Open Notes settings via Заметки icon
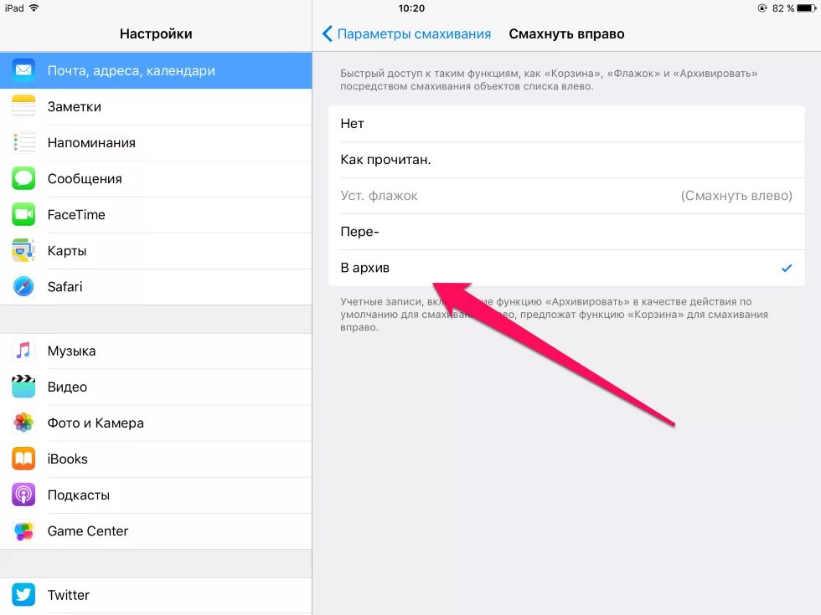The width and height of the screenshot is (821, 615). pos(23,106)
